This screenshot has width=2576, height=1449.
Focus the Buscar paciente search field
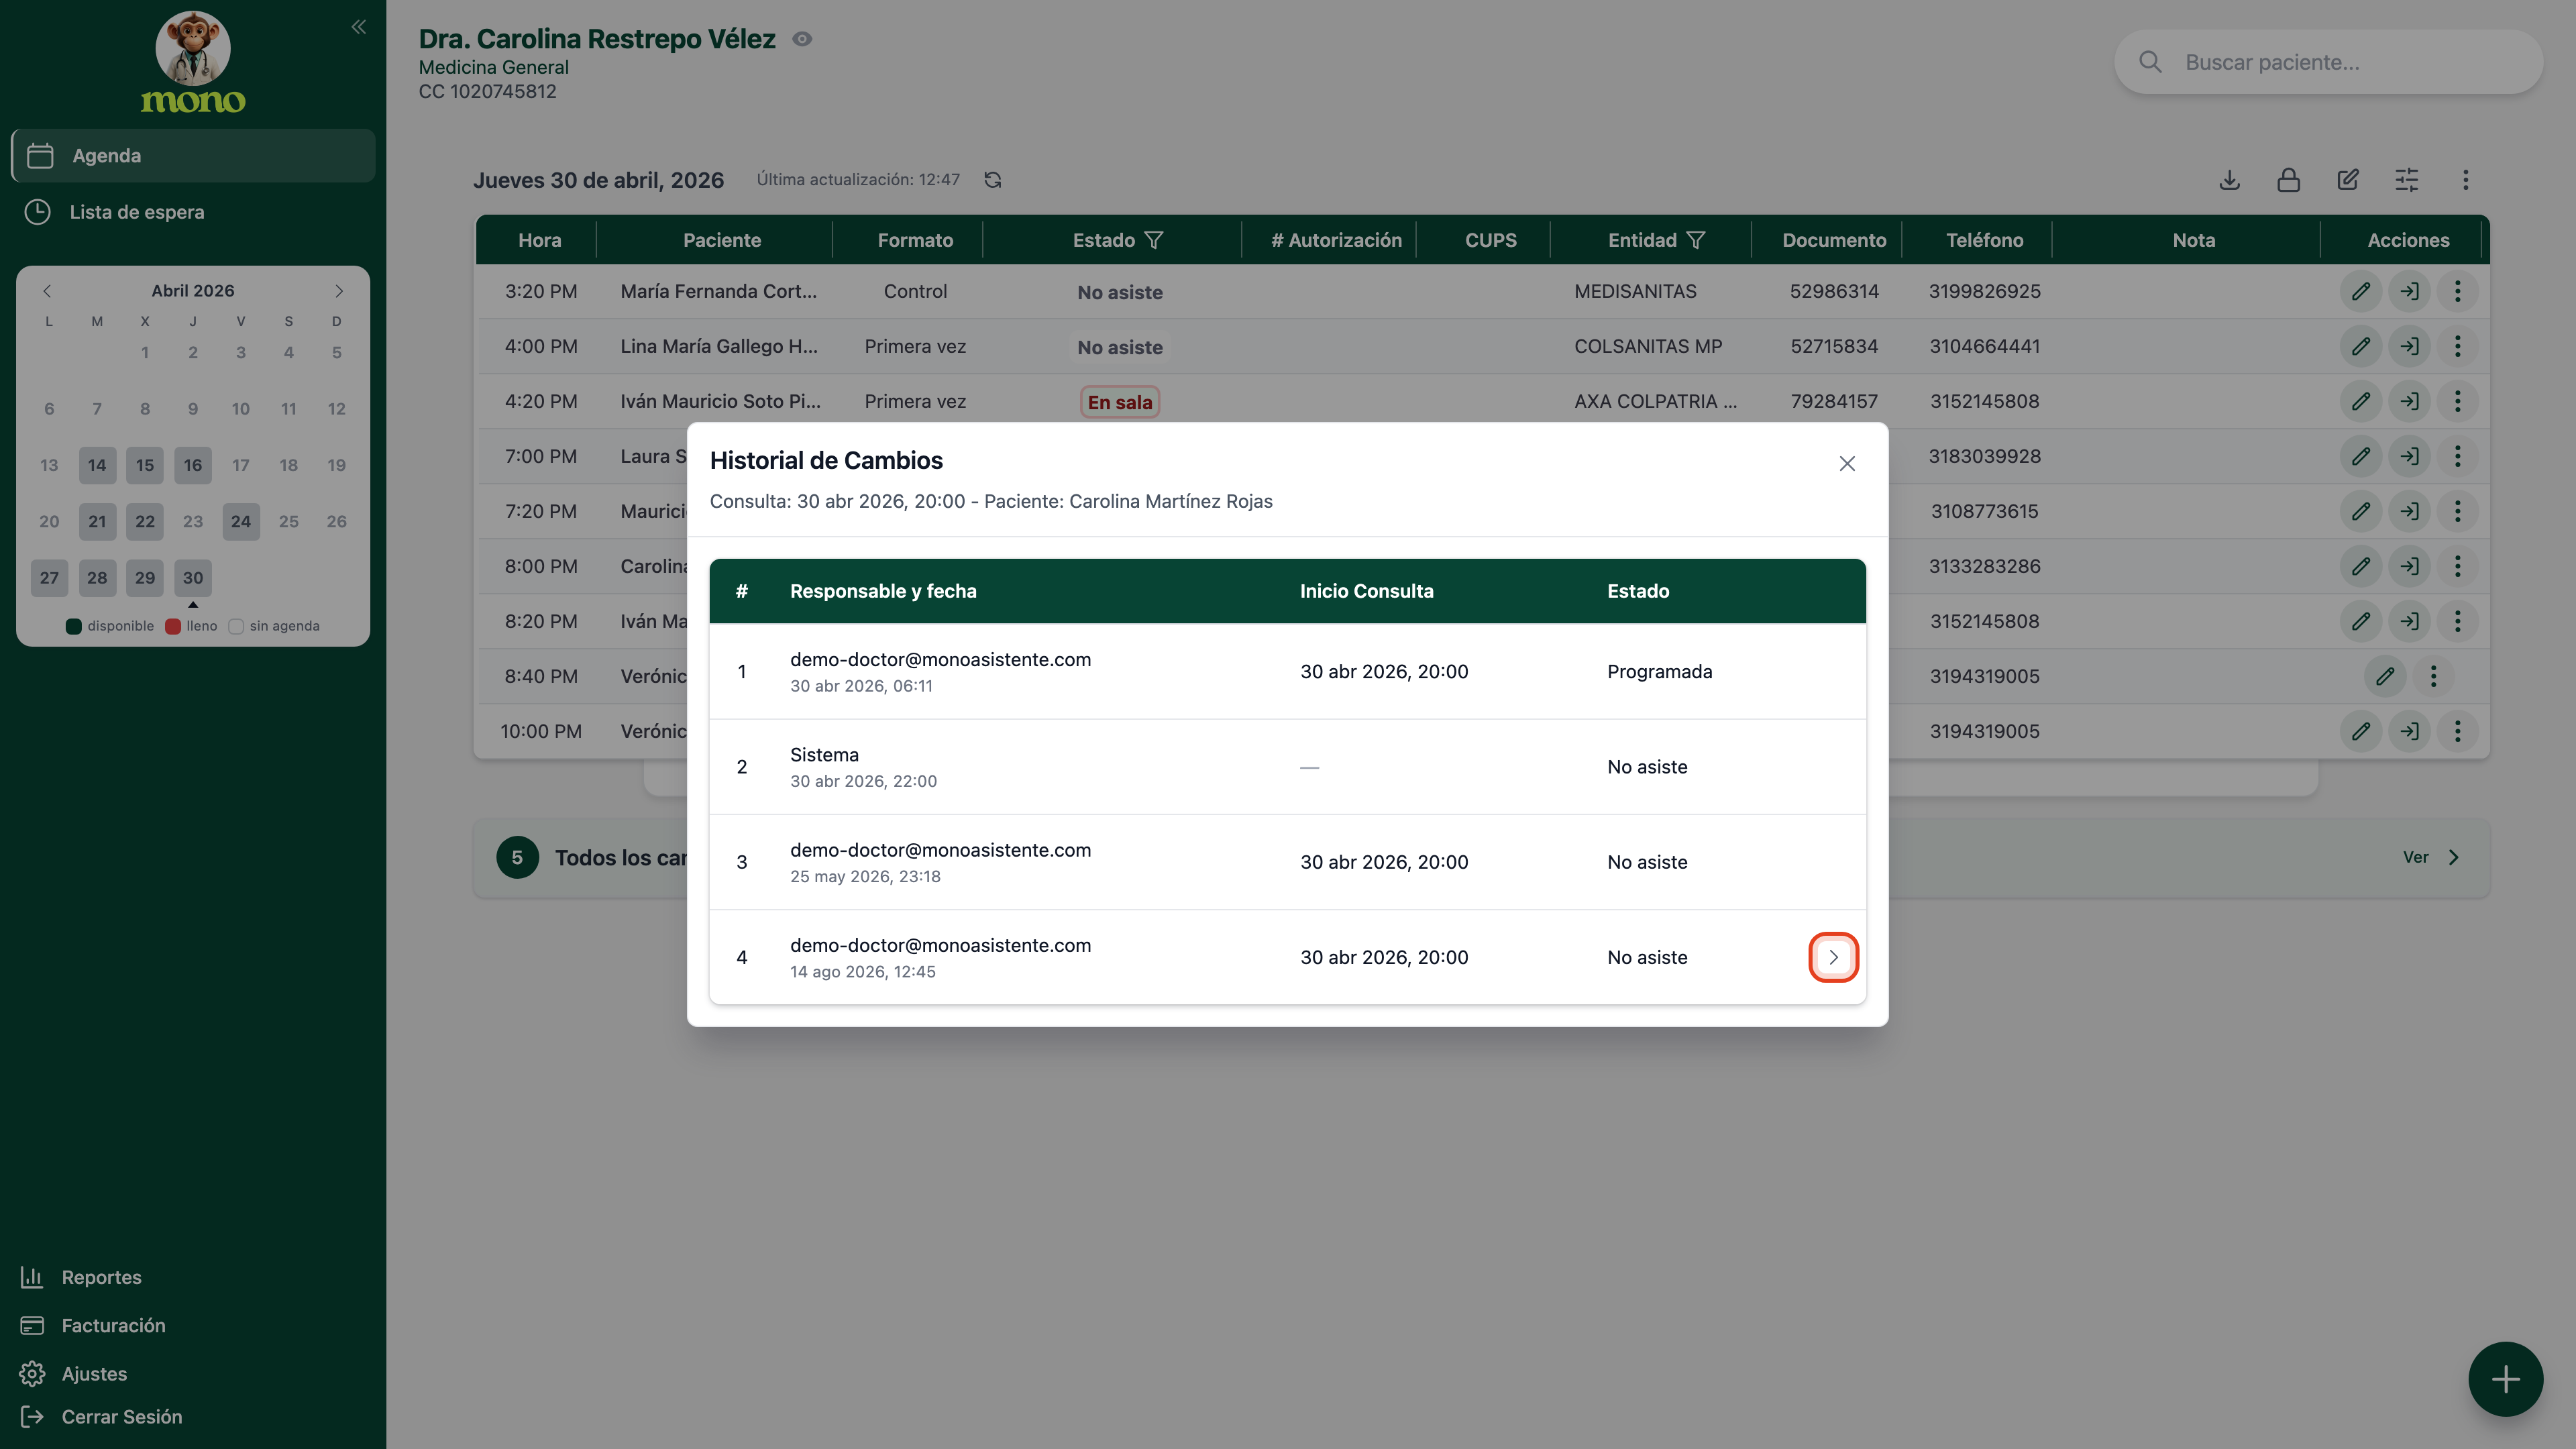pos(2328,62)
